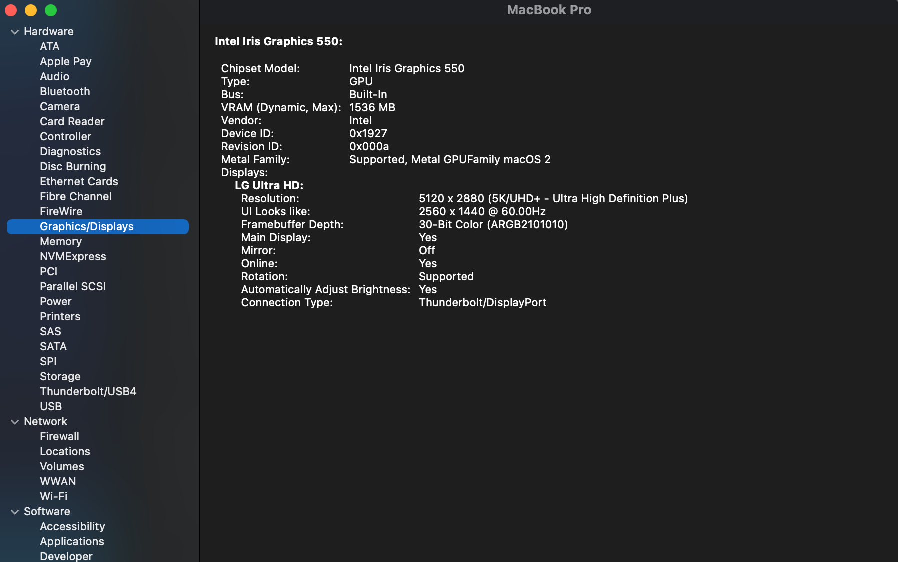Click the 1536 MB VRAM value

click(x=372, y=107)
